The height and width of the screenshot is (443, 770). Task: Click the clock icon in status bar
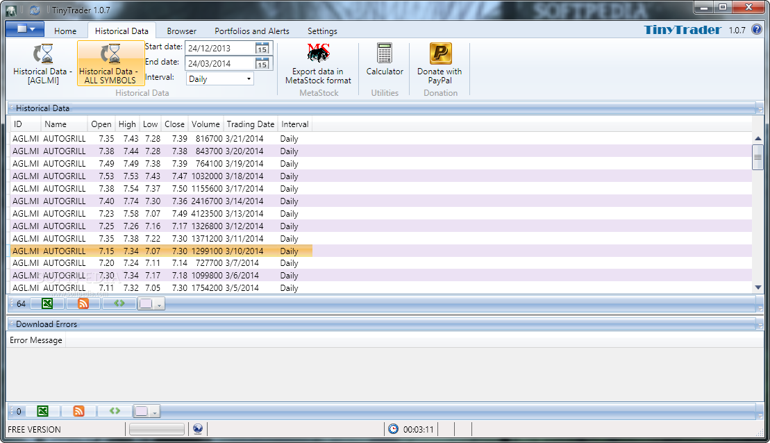[x=394, y=429]
